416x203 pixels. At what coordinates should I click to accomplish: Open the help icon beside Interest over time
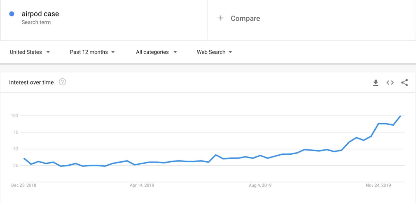click(62, 82)
